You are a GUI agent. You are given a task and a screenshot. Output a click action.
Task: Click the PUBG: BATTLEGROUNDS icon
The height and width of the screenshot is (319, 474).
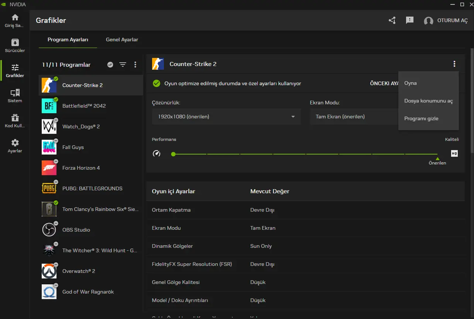(49, 188)
